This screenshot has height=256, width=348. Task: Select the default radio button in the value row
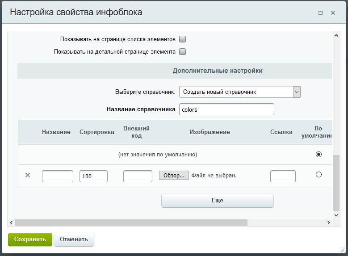point(319,175)
